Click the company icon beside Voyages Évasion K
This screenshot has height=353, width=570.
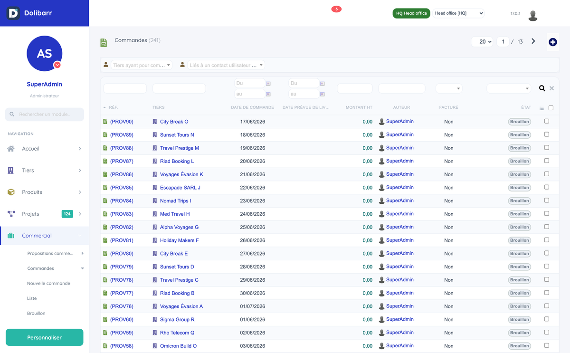[x=155, y=174]
